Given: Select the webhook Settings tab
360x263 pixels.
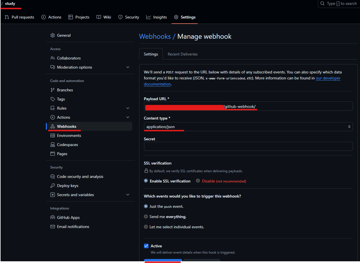Looking at the screenshot, I should 151,54.
